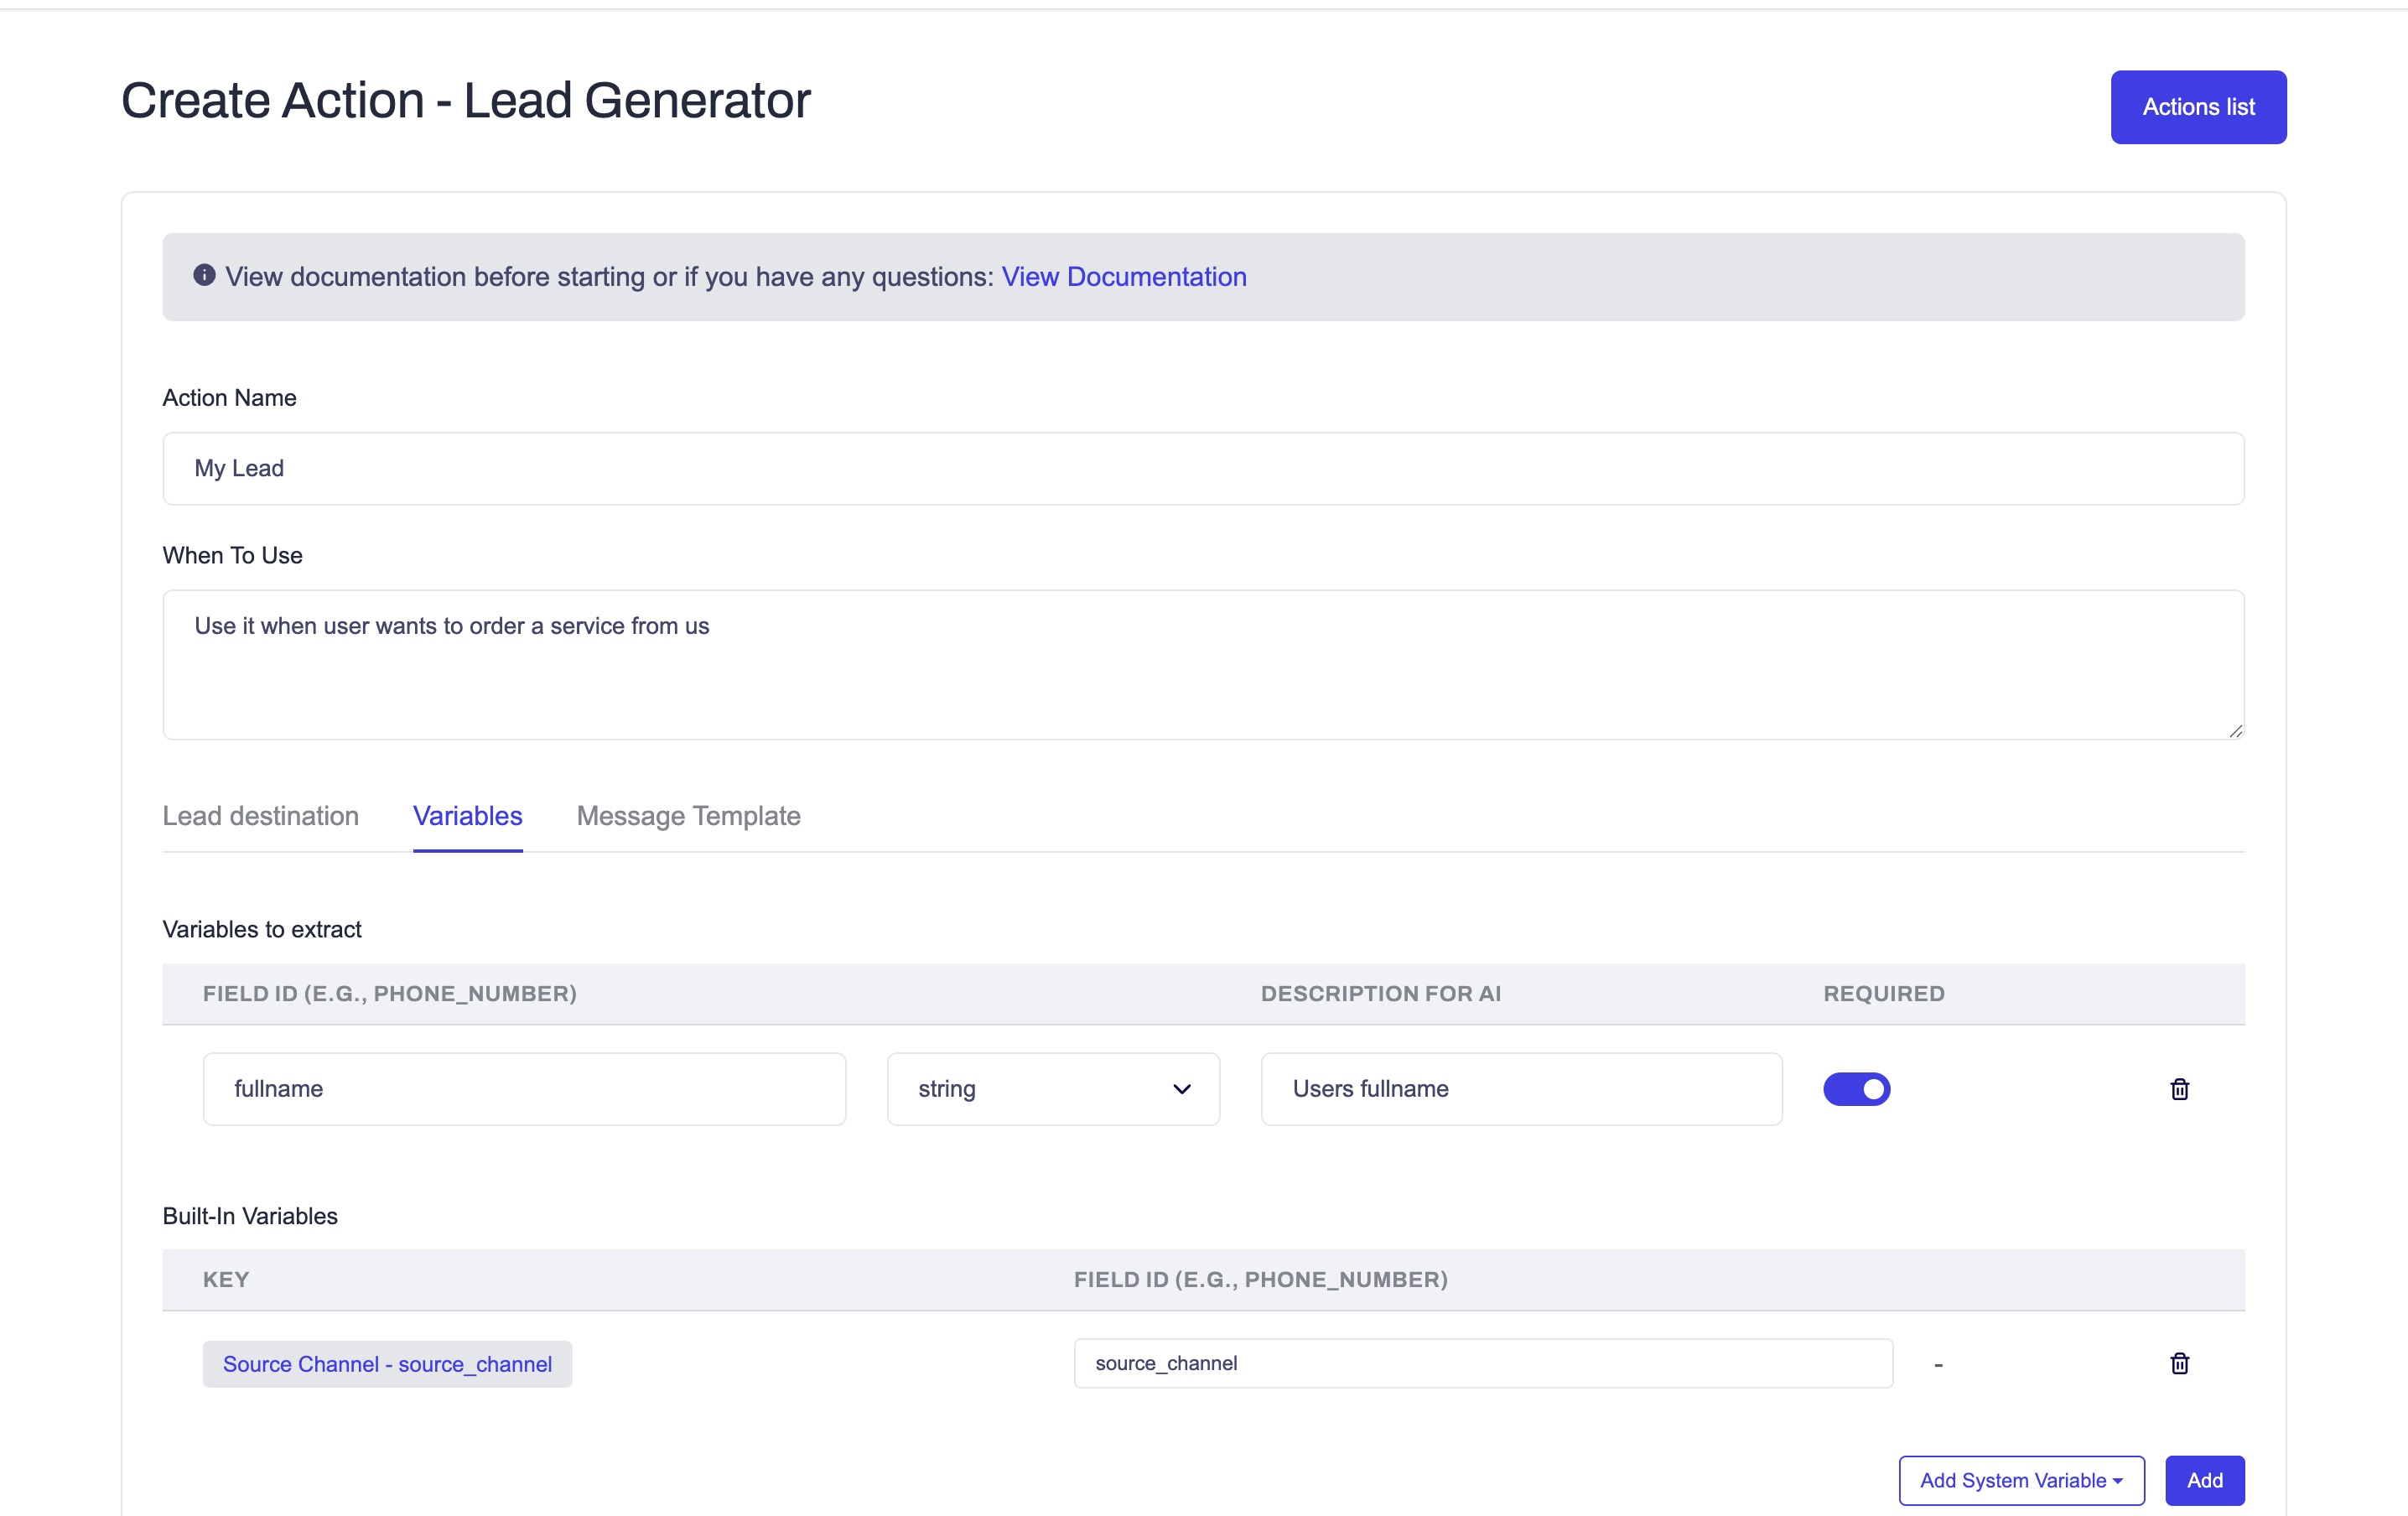
Task: Click the Built-In Variables heading
Action: pos(250,1216)
